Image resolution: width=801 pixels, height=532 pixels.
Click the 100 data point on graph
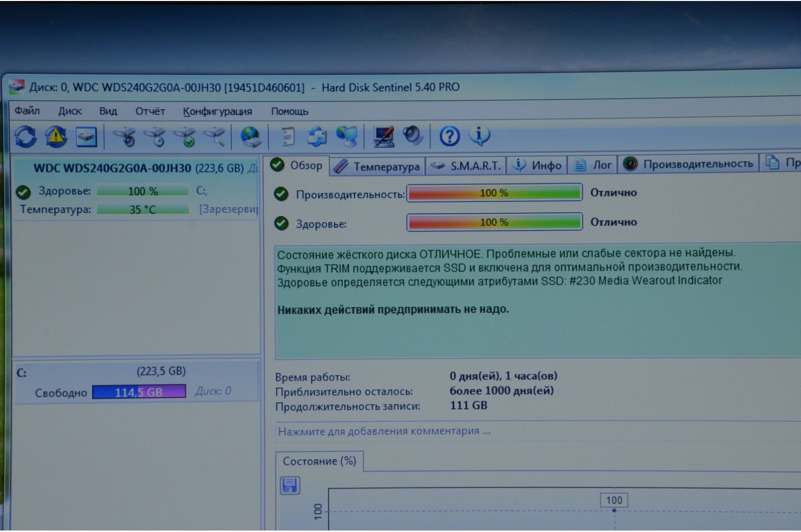point(614,510)
